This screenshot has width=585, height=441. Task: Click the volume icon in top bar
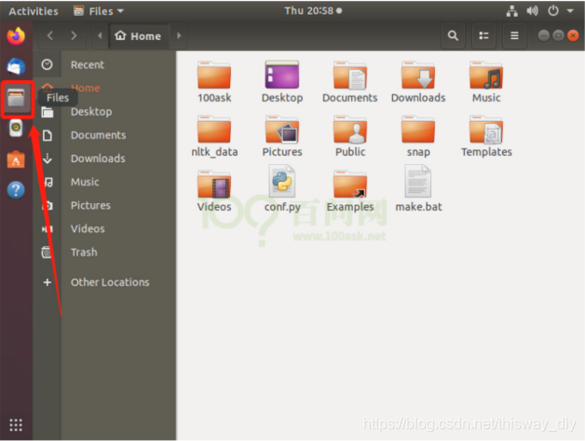click(533, 11)
